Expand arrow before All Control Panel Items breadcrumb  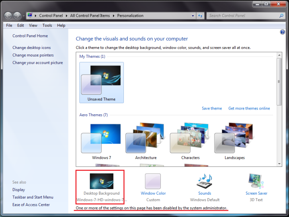(66, 16)
